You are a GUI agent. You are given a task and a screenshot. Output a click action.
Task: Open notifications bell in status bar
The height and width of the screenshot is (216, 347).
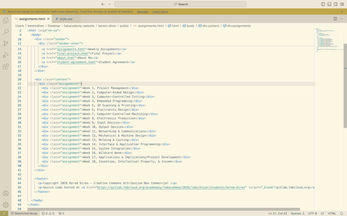[342, 213]
